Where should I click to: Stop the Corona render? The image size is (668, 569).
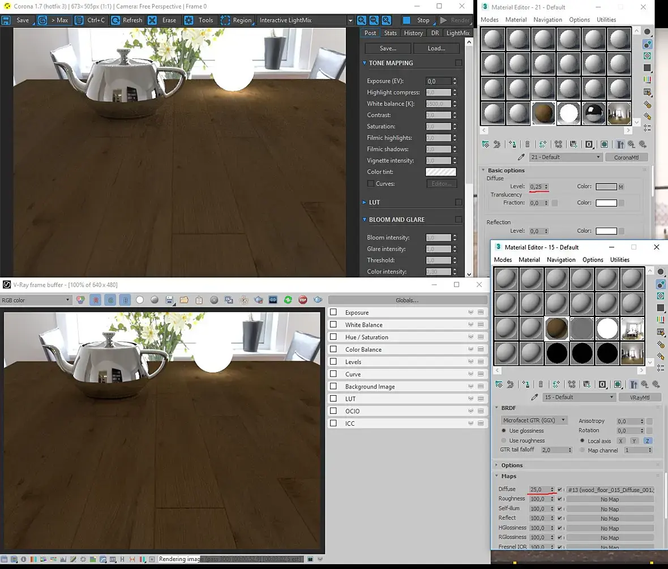[x=418, y=20]
